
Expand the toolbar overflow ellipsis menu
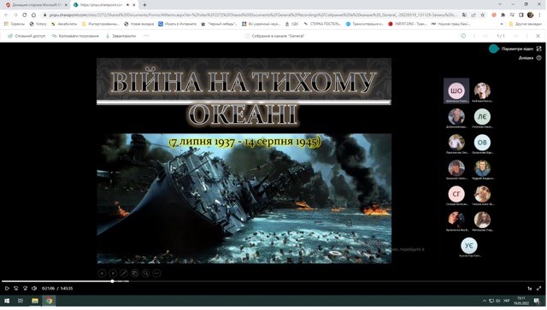coord(146,36)
